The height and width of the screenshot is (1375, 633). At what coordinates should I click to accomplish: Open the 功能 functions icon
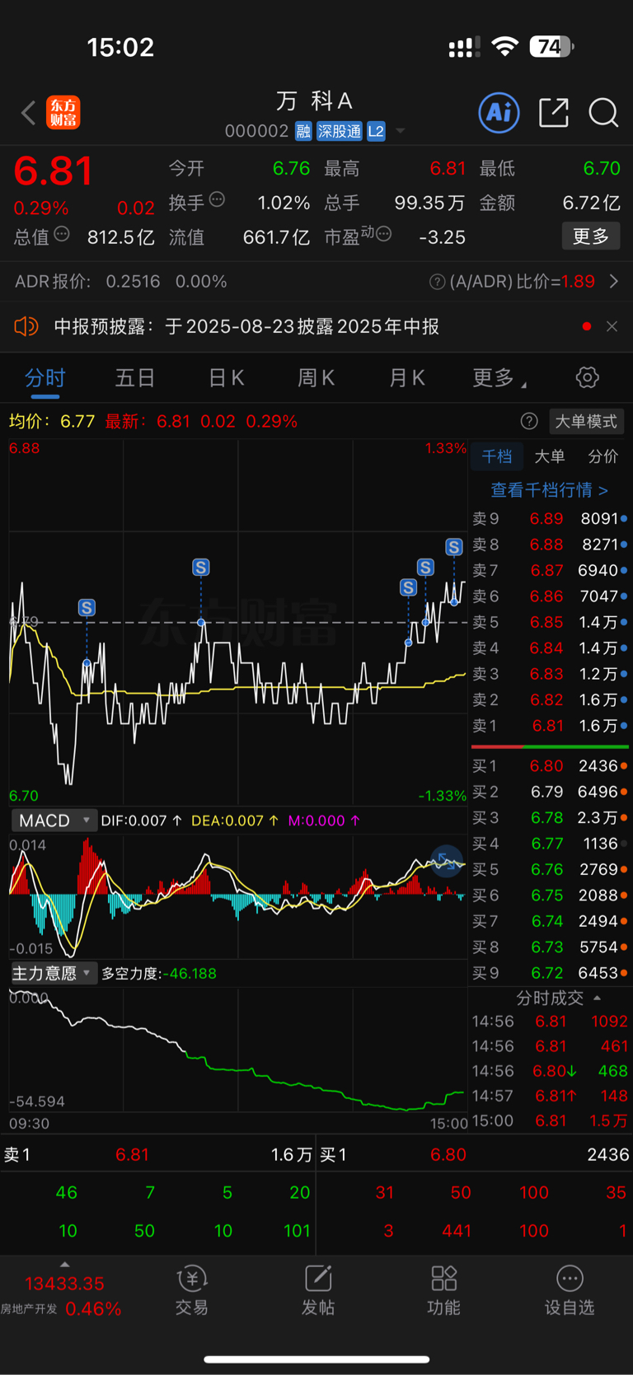(443, 1291)
